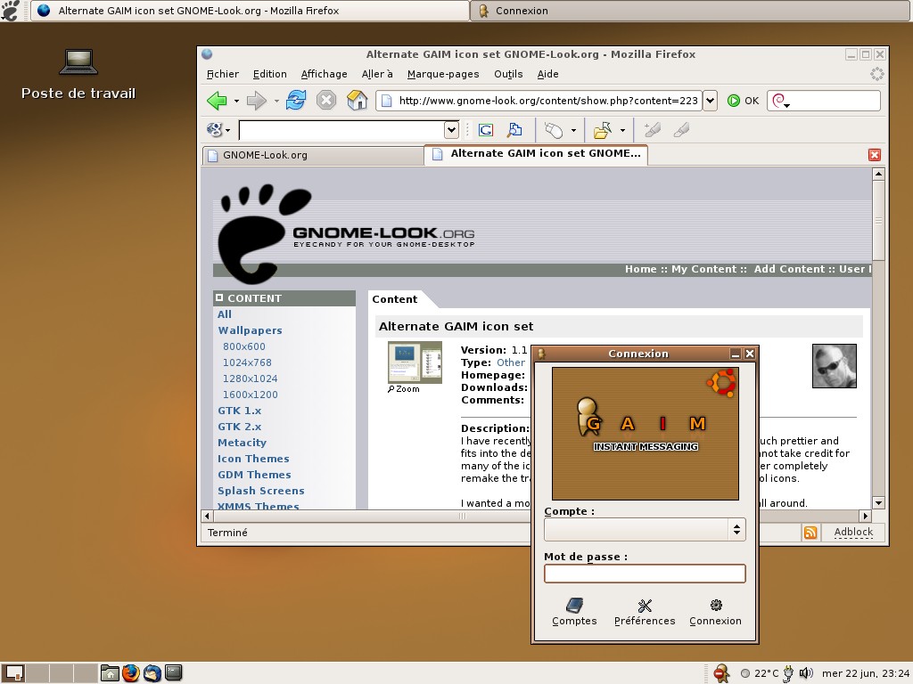Open the Aide menu

click(547, 74)
